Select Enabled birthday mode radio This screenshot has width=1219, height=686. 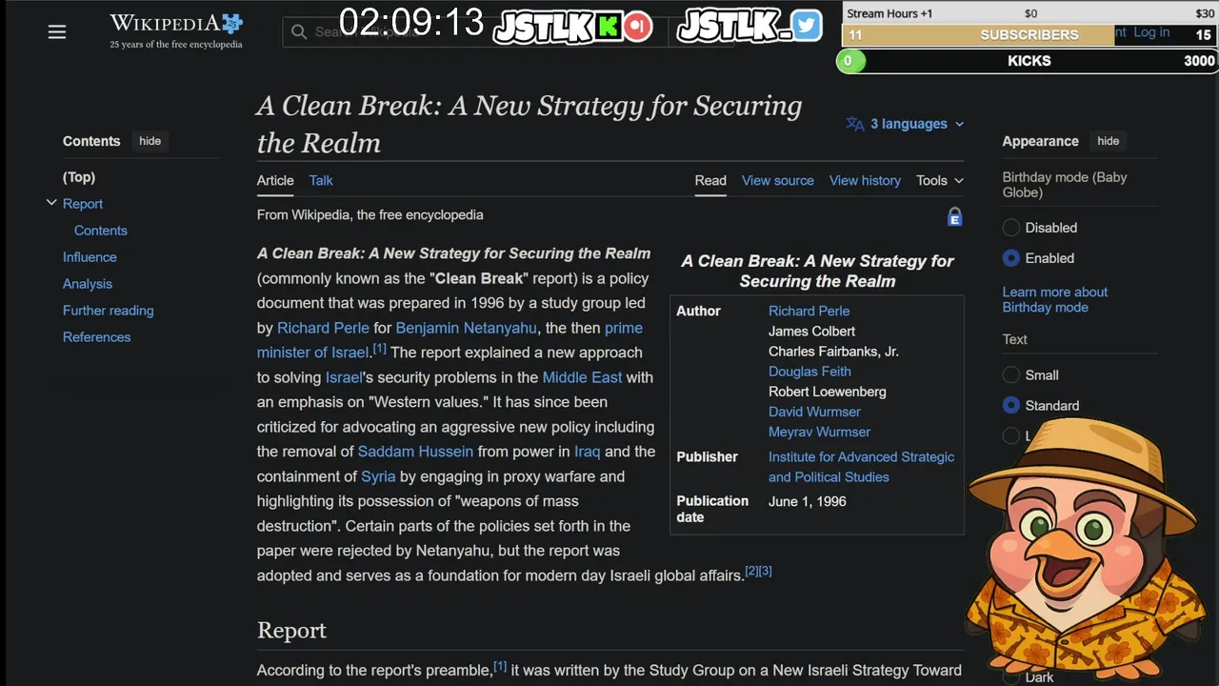click(1011, 258)
